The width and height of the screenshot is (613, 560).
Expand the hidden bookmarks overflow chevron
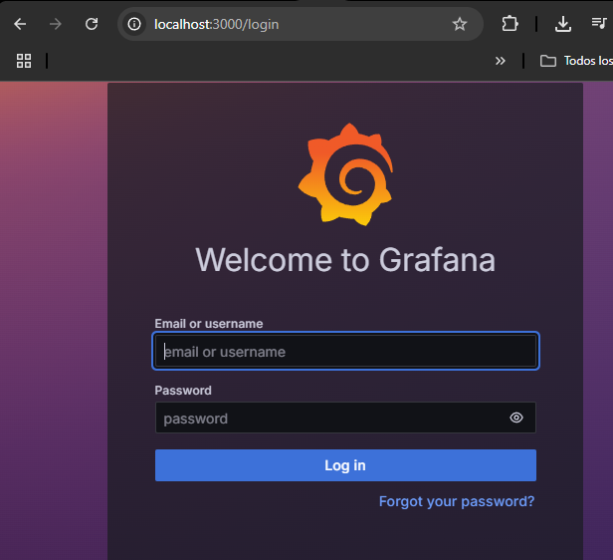coord(501,61)
